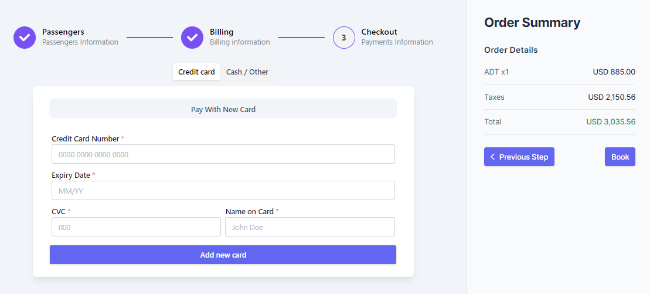Image resolution: width=650 pixels, height=294 pixels.
Task: Select the CVC input box
Action: (x=136, y=227)
